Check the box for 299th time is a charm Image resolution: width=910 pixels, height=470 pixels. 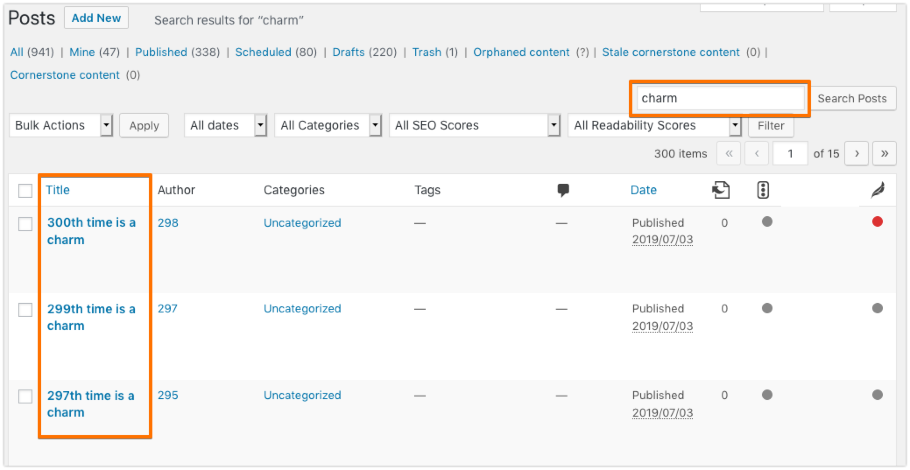point(25,309)
